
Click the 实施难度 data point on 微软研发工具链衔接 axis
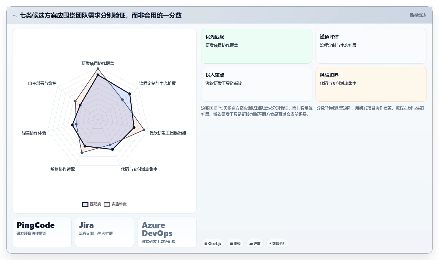pyautogui.click(x=144, y=130)
